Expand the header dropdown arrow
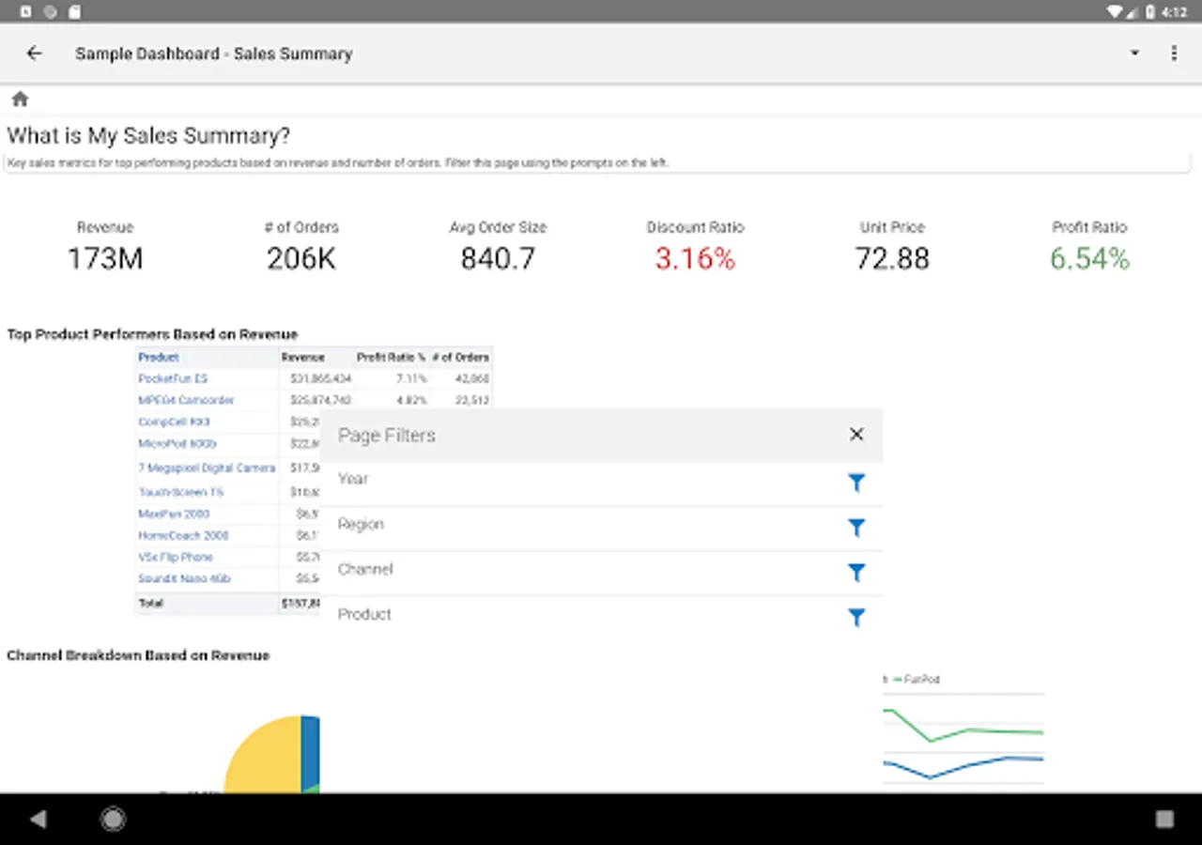Viewport: 1202px width, 845px height. [x=1134, y=54]
